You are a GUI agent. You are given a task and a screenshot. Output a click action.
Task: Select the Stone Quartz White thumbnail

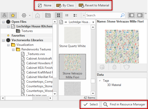point(72,37)
